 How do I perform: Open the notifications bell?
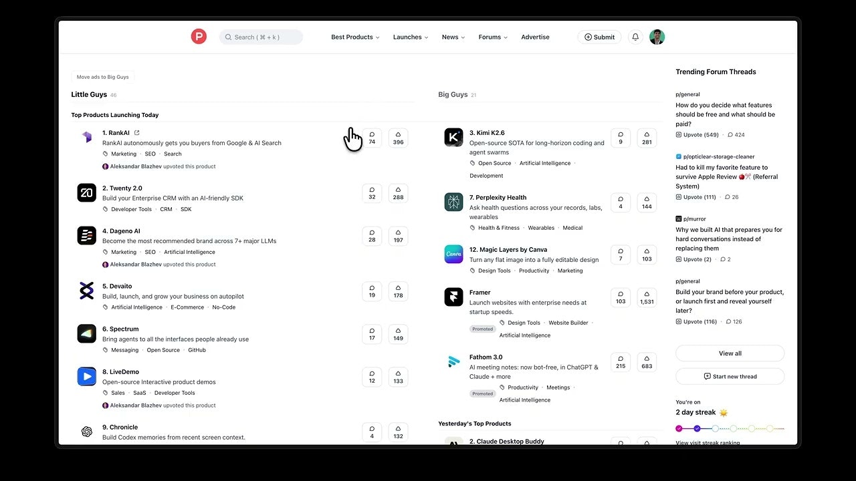click(x=635, y=37)
